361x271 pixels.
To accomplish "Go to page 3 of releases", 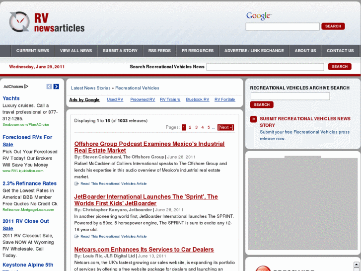I will pos(196,127).
